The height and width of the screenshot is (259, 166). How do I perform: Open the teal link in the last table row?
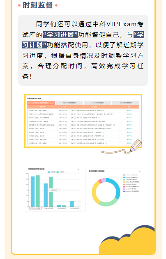129,143
